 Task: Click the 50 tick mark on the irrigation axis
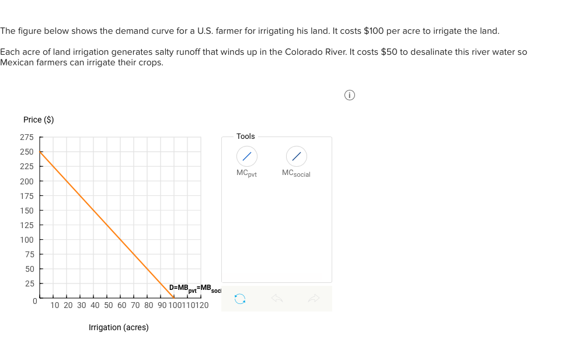point(108,297)
